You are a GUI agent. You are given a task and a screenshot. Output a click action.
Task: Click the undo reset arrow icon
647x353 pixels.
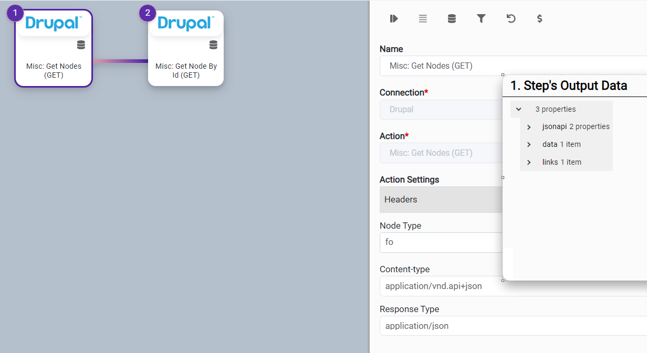[510, 19]
